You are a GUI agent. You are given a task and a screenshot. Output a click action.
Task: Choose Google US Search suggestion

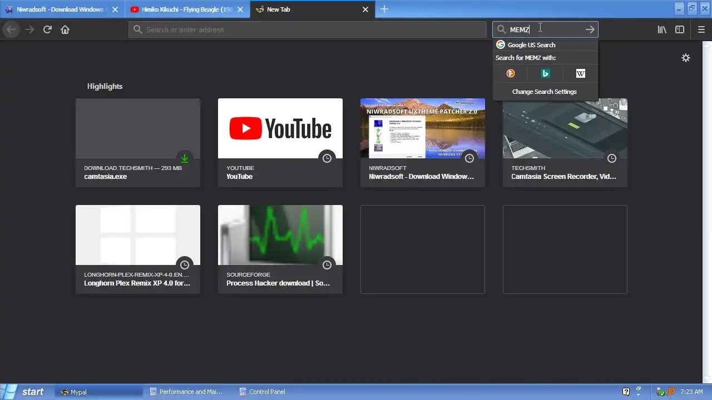point(545,45)
